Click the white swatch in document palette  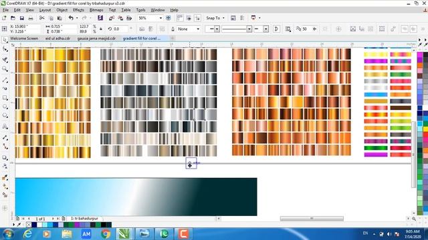[x=39, y=225]
